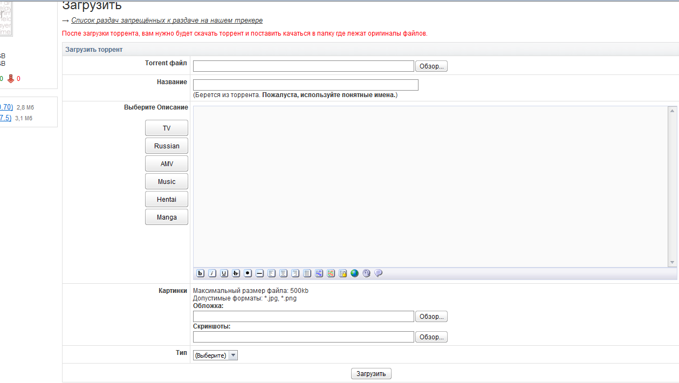Select the TV description template

167,128
